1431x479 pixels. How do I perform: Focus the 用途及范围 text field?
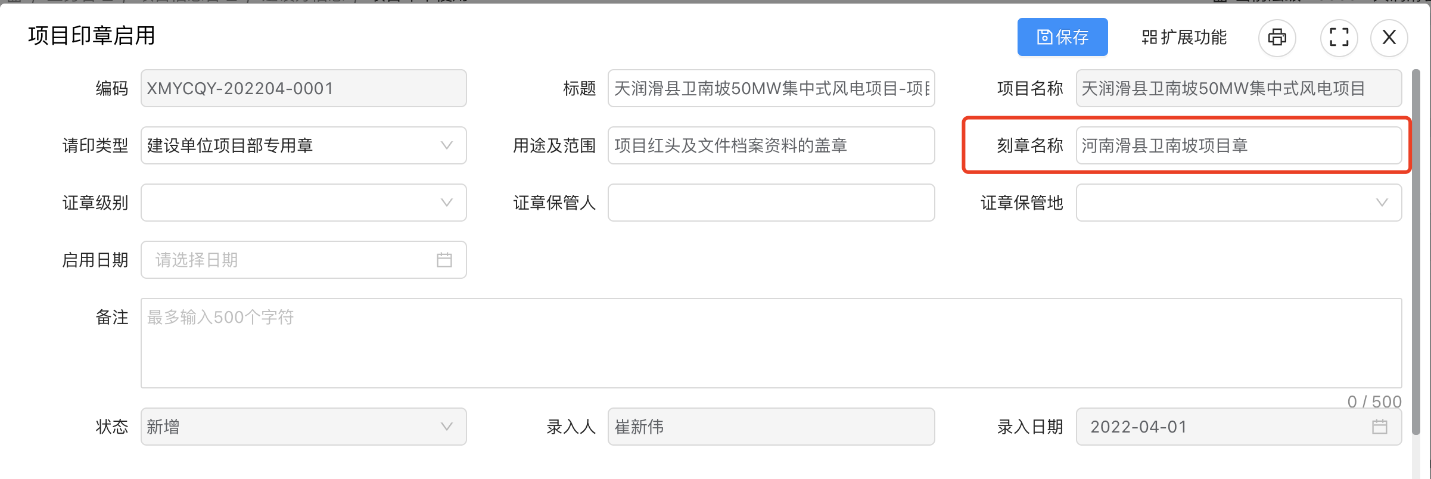(771, 145)
